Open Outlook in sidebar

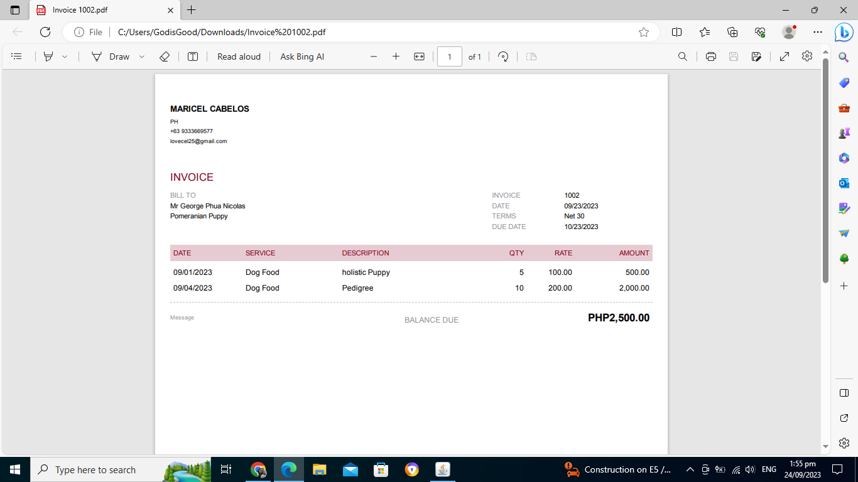[844, 183]
